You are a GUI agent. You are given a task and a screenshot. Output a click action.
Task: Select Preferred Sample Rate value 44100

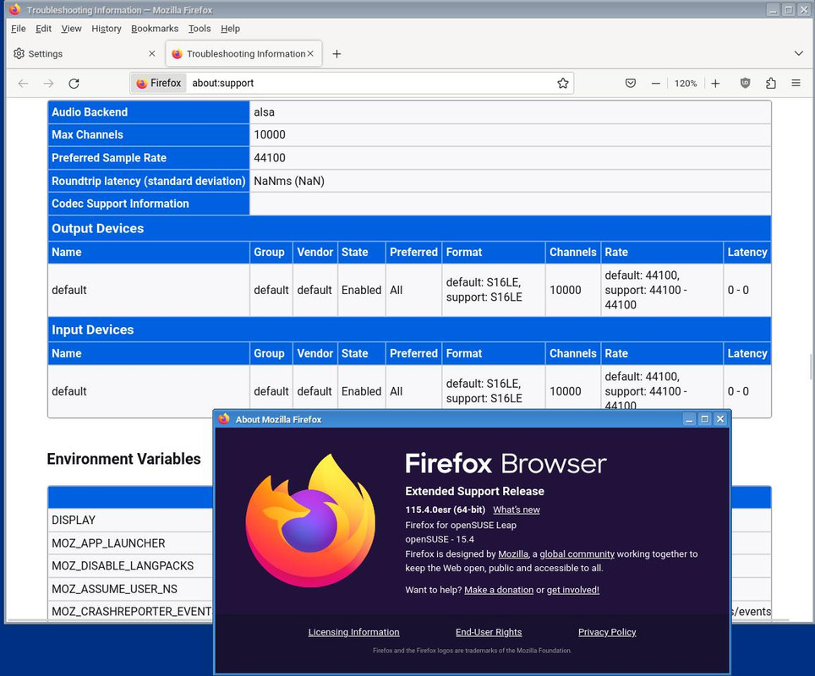tap(269, 158)
